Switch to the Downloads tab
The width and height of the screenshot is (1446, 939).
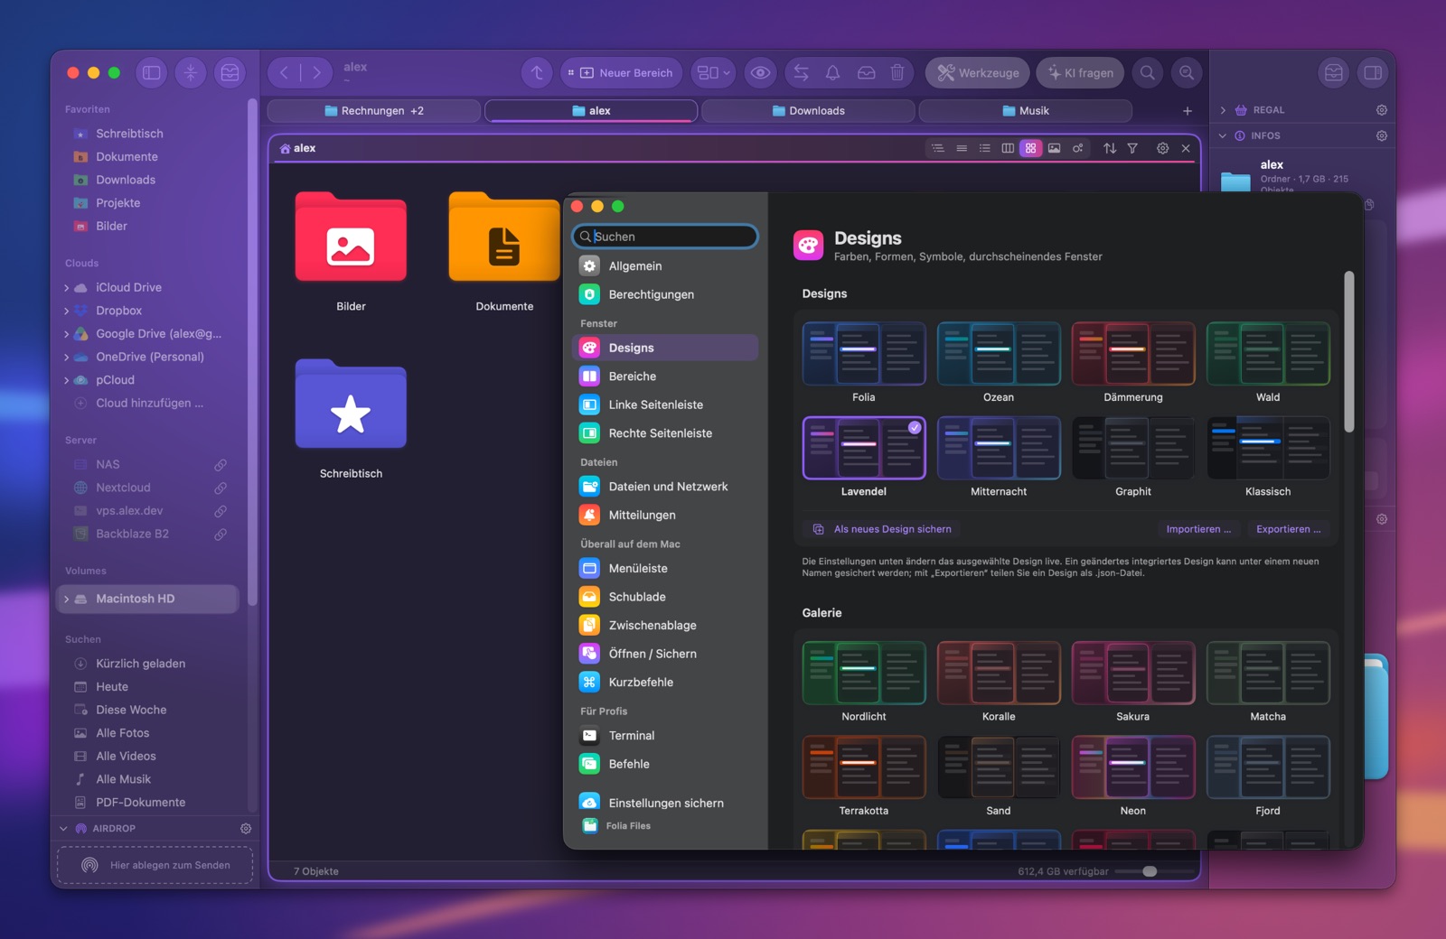tap(808, 111)
